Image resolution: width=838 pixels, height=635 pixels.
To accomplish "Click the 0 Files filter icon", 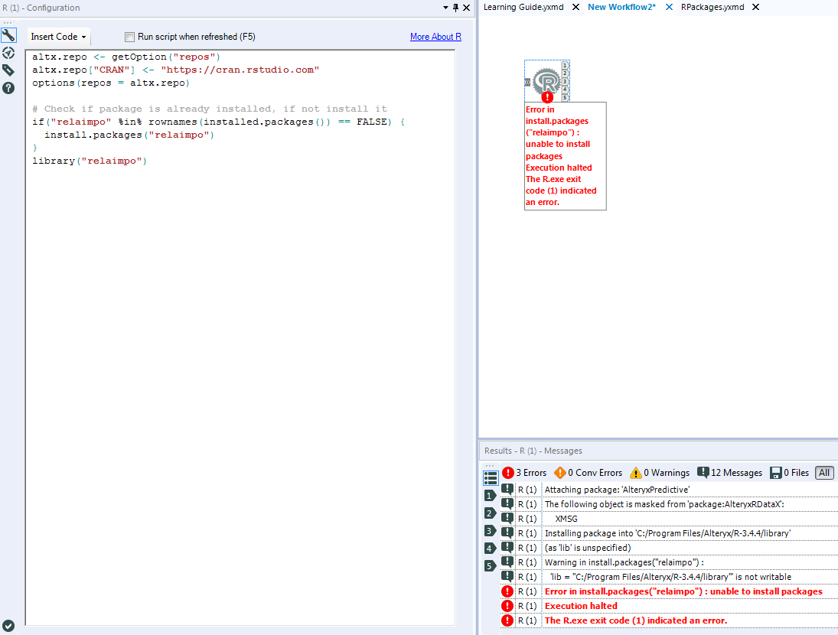I will click(774, 472).
